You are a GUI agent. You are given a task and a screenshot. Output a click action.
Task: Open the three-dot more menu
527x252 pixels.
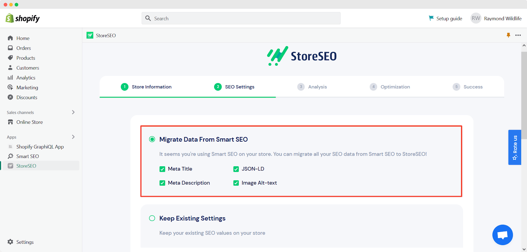(518, 35)
